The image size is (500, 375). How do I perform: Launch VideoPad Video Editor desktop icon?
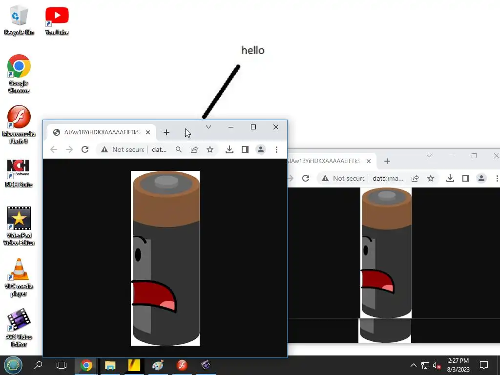click(x=19, y=226)
